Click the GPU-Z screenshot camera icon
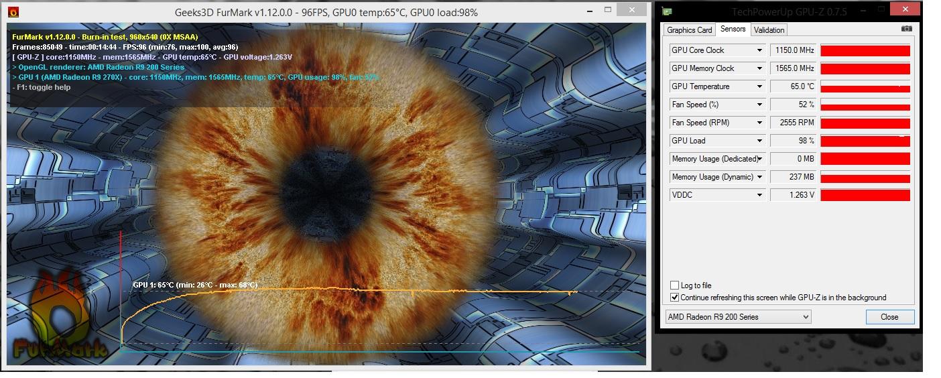This screenshot has height=378, width=941. pos(906,29)
